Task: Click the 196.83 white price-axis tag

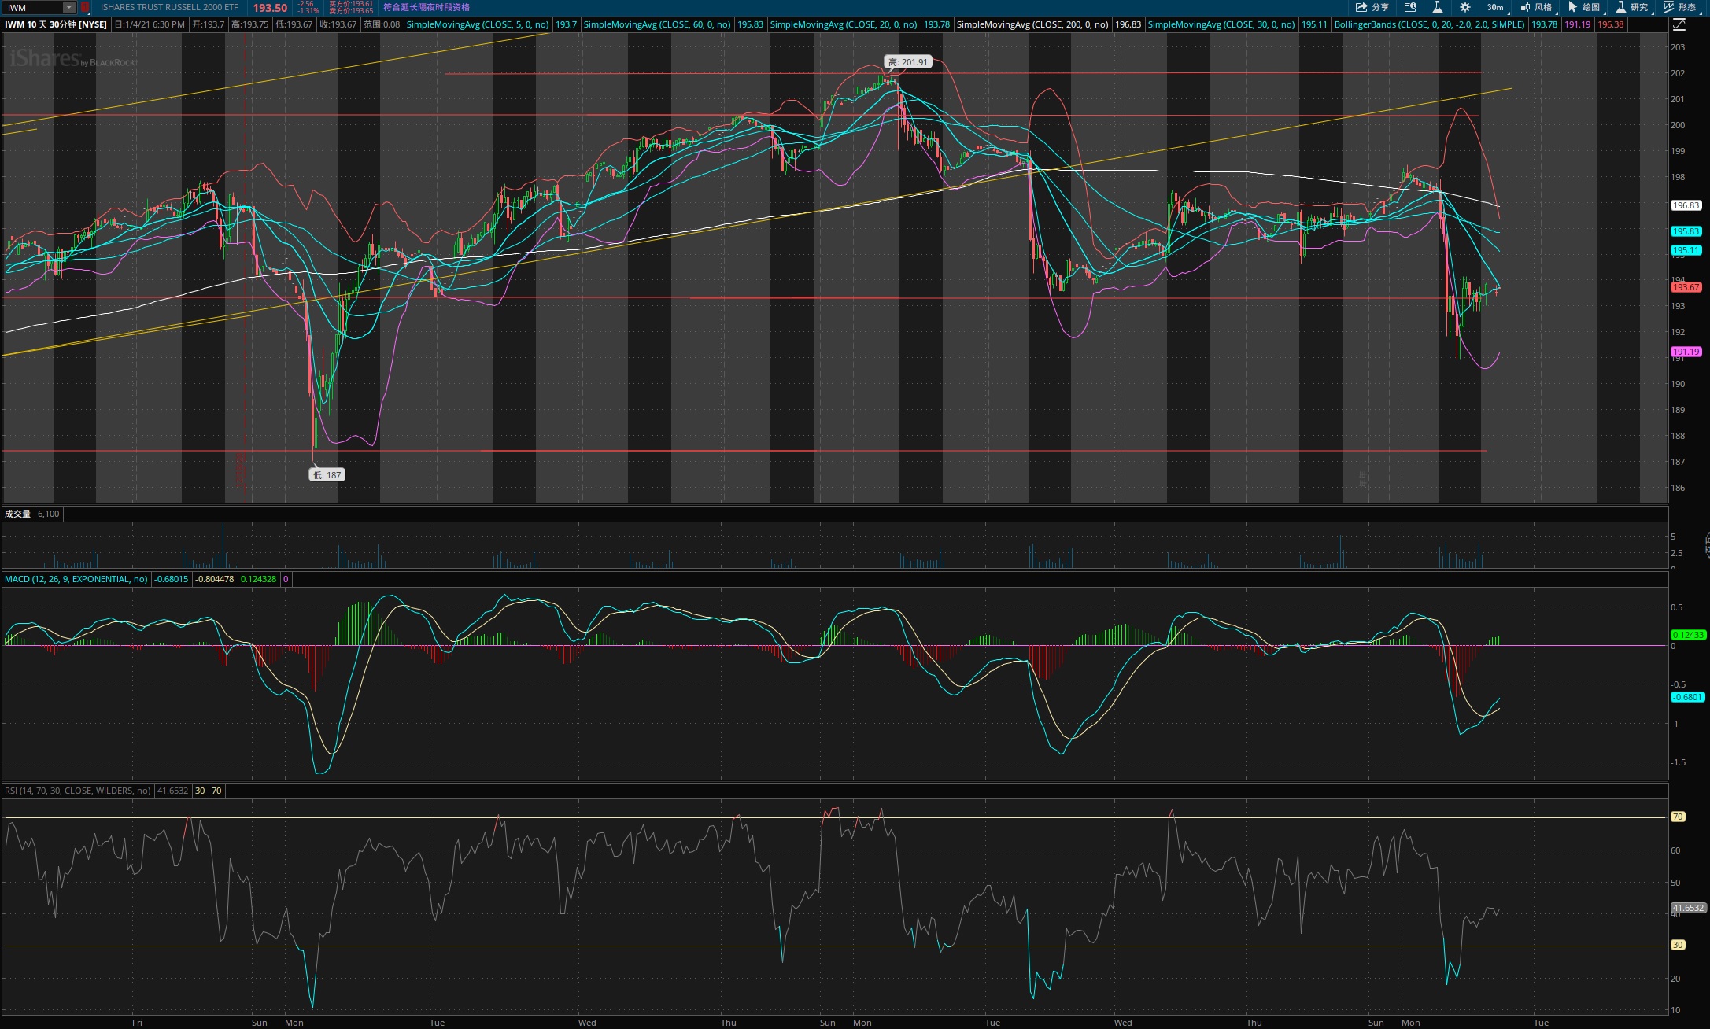Action: click(x=1686, y=205)
